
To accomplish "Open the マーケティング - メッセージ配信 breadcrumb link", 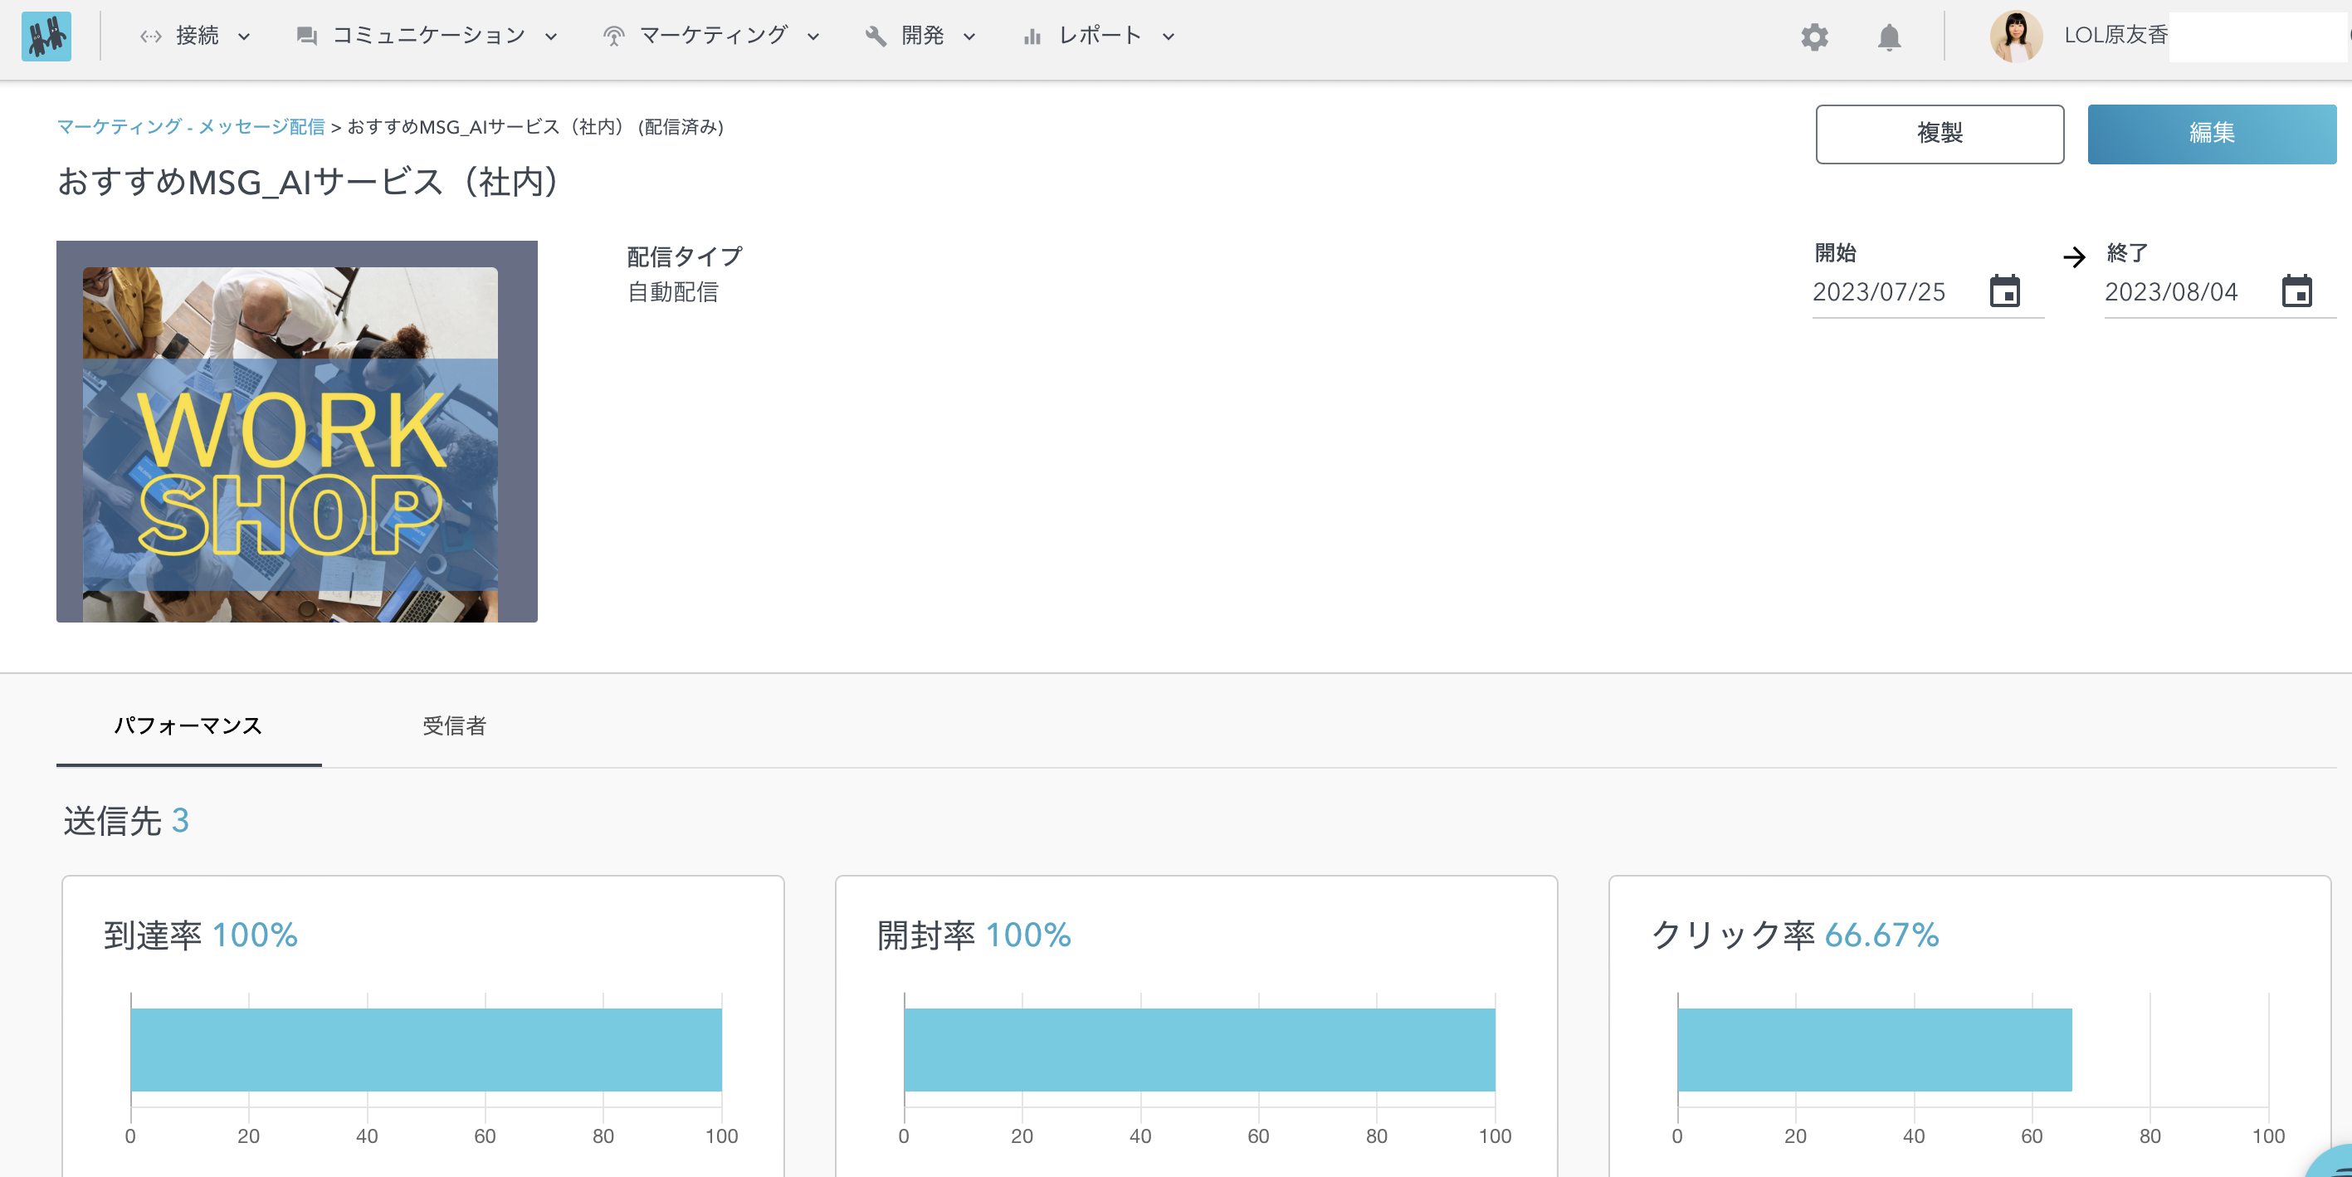I will click(x=192, y=127).
